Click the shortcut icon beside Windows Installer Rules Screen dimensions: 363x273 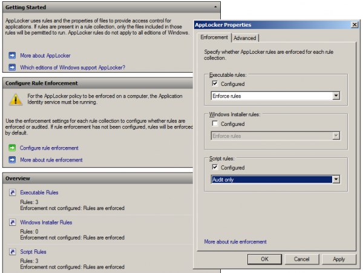click(12, 222)
